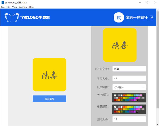
Task: Open the File menu
Action: (x=3, y=7)
